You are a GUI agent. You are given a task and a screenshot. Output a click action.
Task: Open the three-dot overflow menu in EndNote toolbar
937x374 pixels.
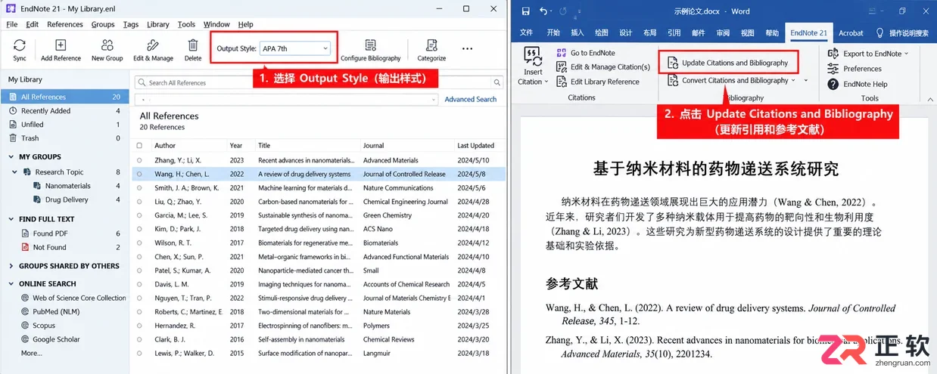467,49
